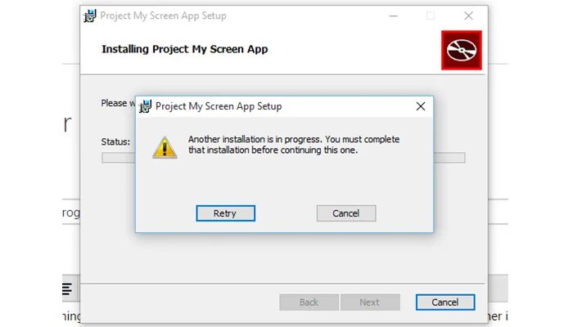Screen dimensions: 573x327
Task: Minimize the main setup window
Action: click(393, 16)
